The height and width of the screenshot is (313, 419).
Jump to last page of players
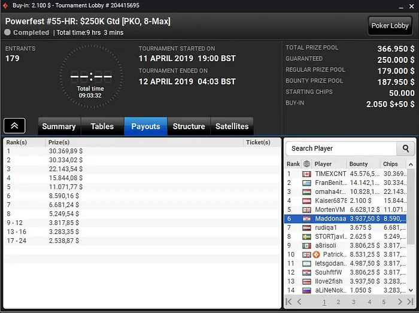410,302
